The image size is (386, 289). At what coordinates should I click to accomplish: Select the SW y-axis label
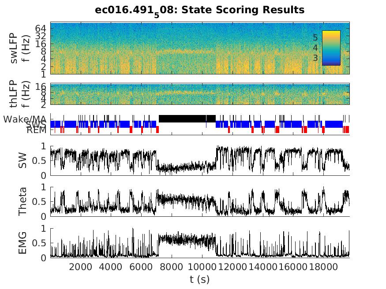[22, 161]
